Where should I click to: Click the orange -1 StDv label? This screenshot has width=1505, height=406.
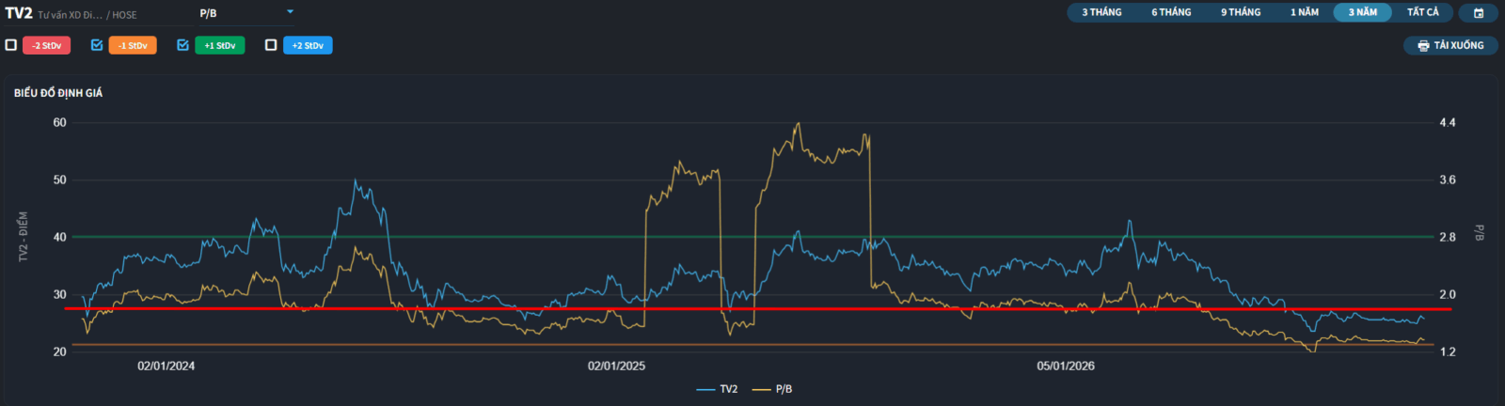click(133, 45)
